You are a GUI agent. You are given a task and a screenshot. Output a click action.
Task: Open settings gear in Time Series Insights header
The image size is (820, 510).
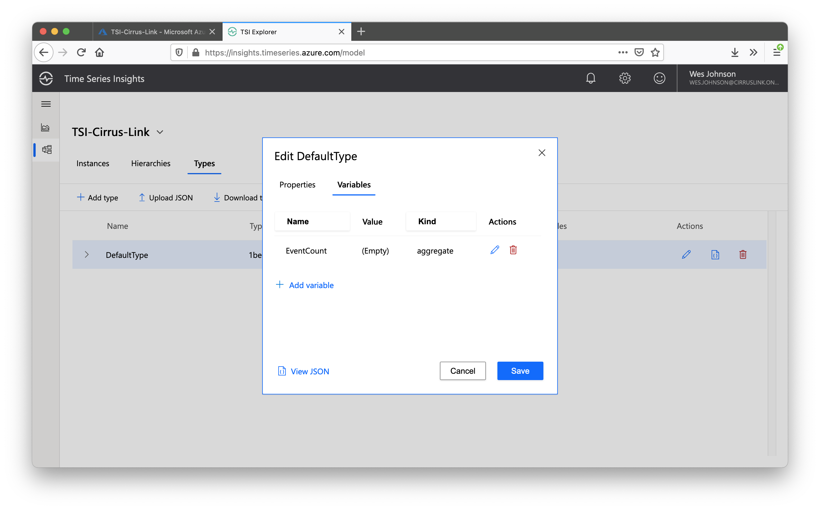pos(625,78)
